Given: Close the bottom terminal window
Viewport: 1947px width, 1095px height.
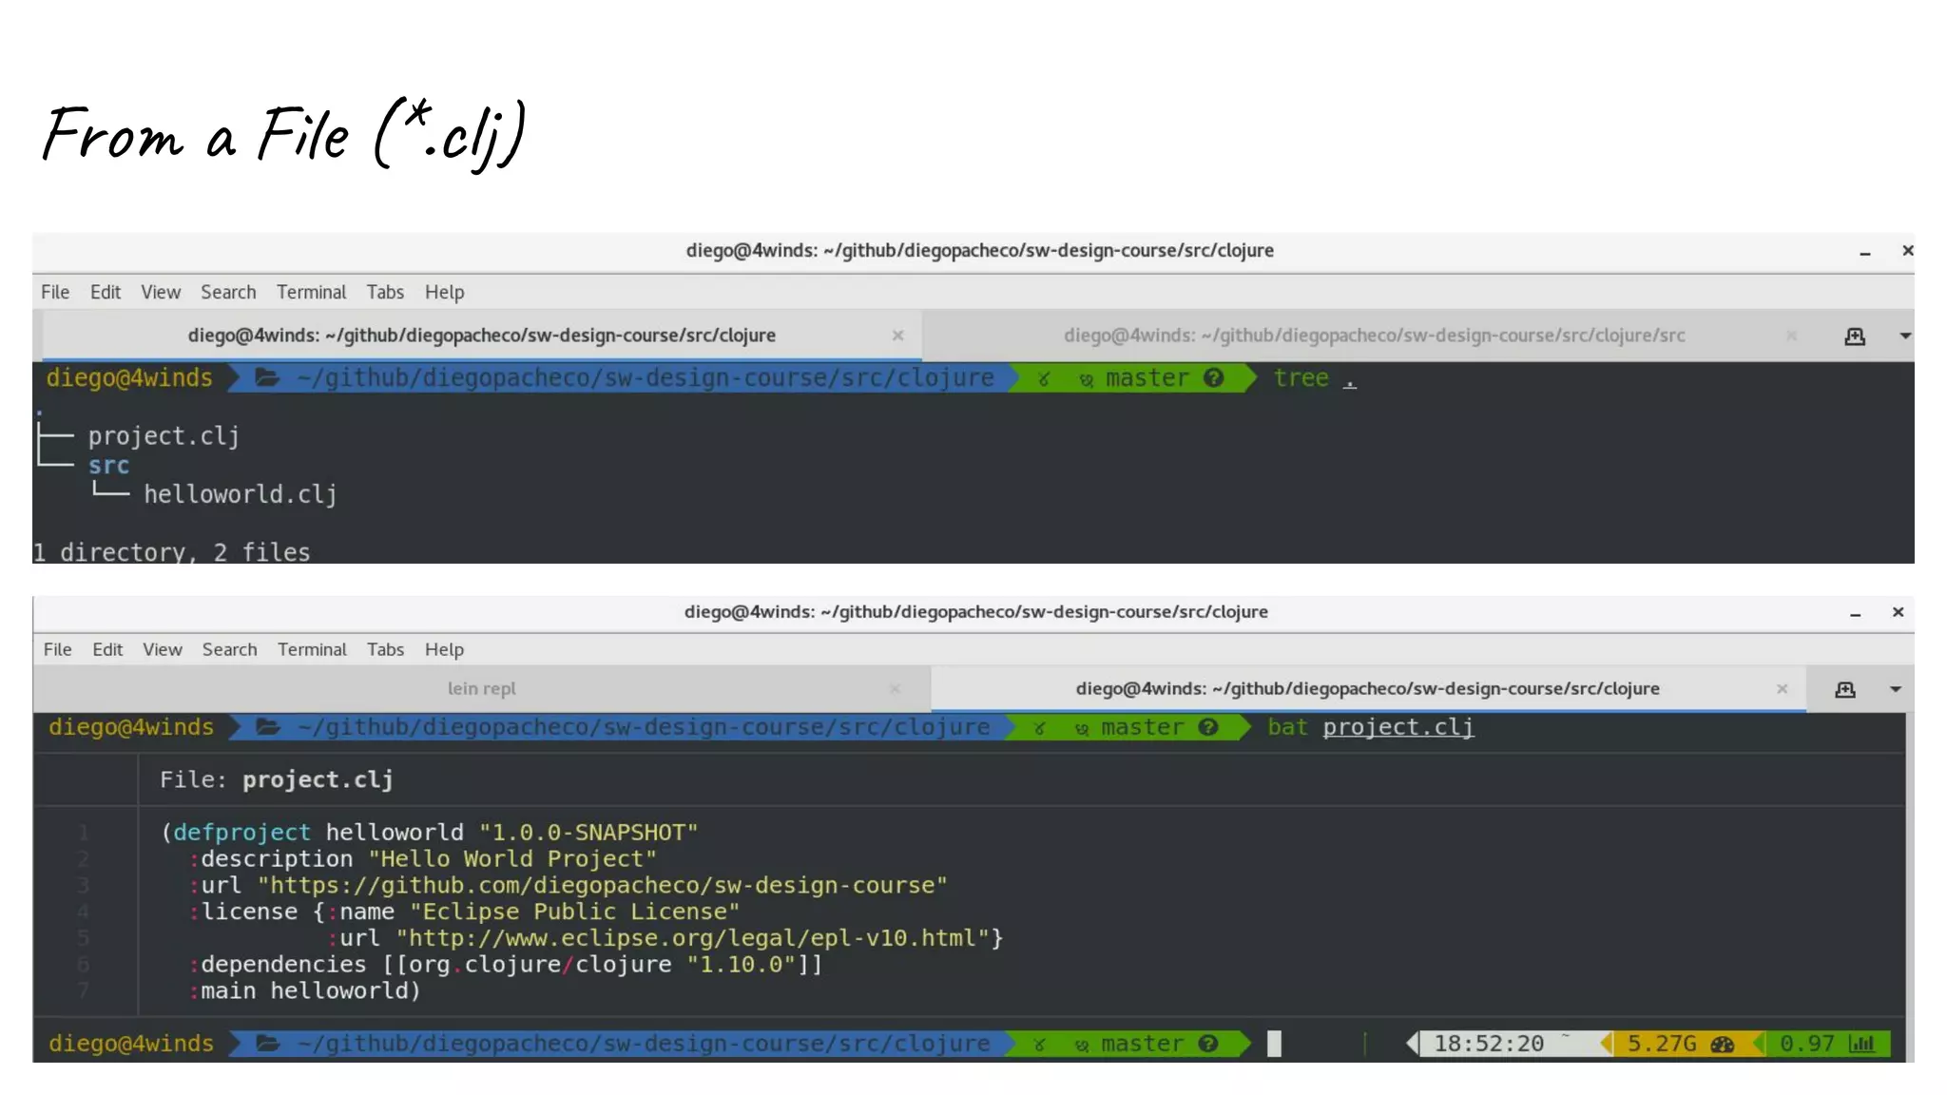Looking at the screenshot, I should pos(1898,612).
